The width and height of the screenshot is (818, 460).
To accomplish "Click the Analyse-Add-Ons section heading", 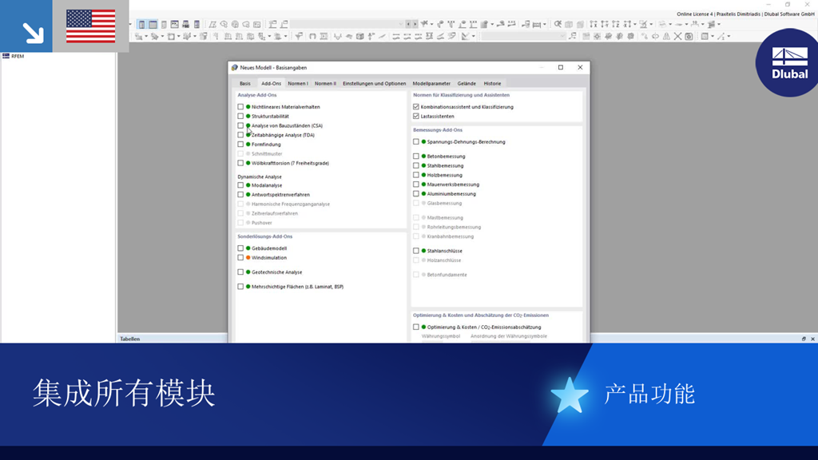I will tap(257, 95).
